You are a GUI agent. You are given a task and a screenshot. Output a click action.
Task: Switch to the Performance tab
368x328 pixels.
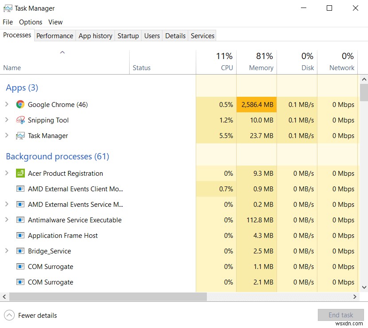click(55, 36)
